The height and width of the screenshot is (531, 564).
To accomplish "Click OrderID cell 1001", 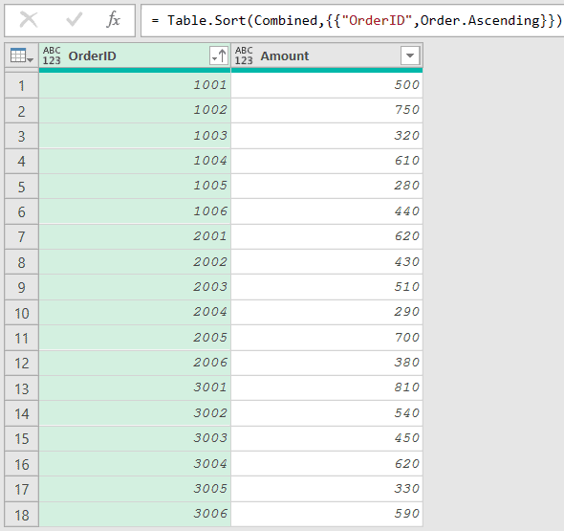I will tap(135, 85).
